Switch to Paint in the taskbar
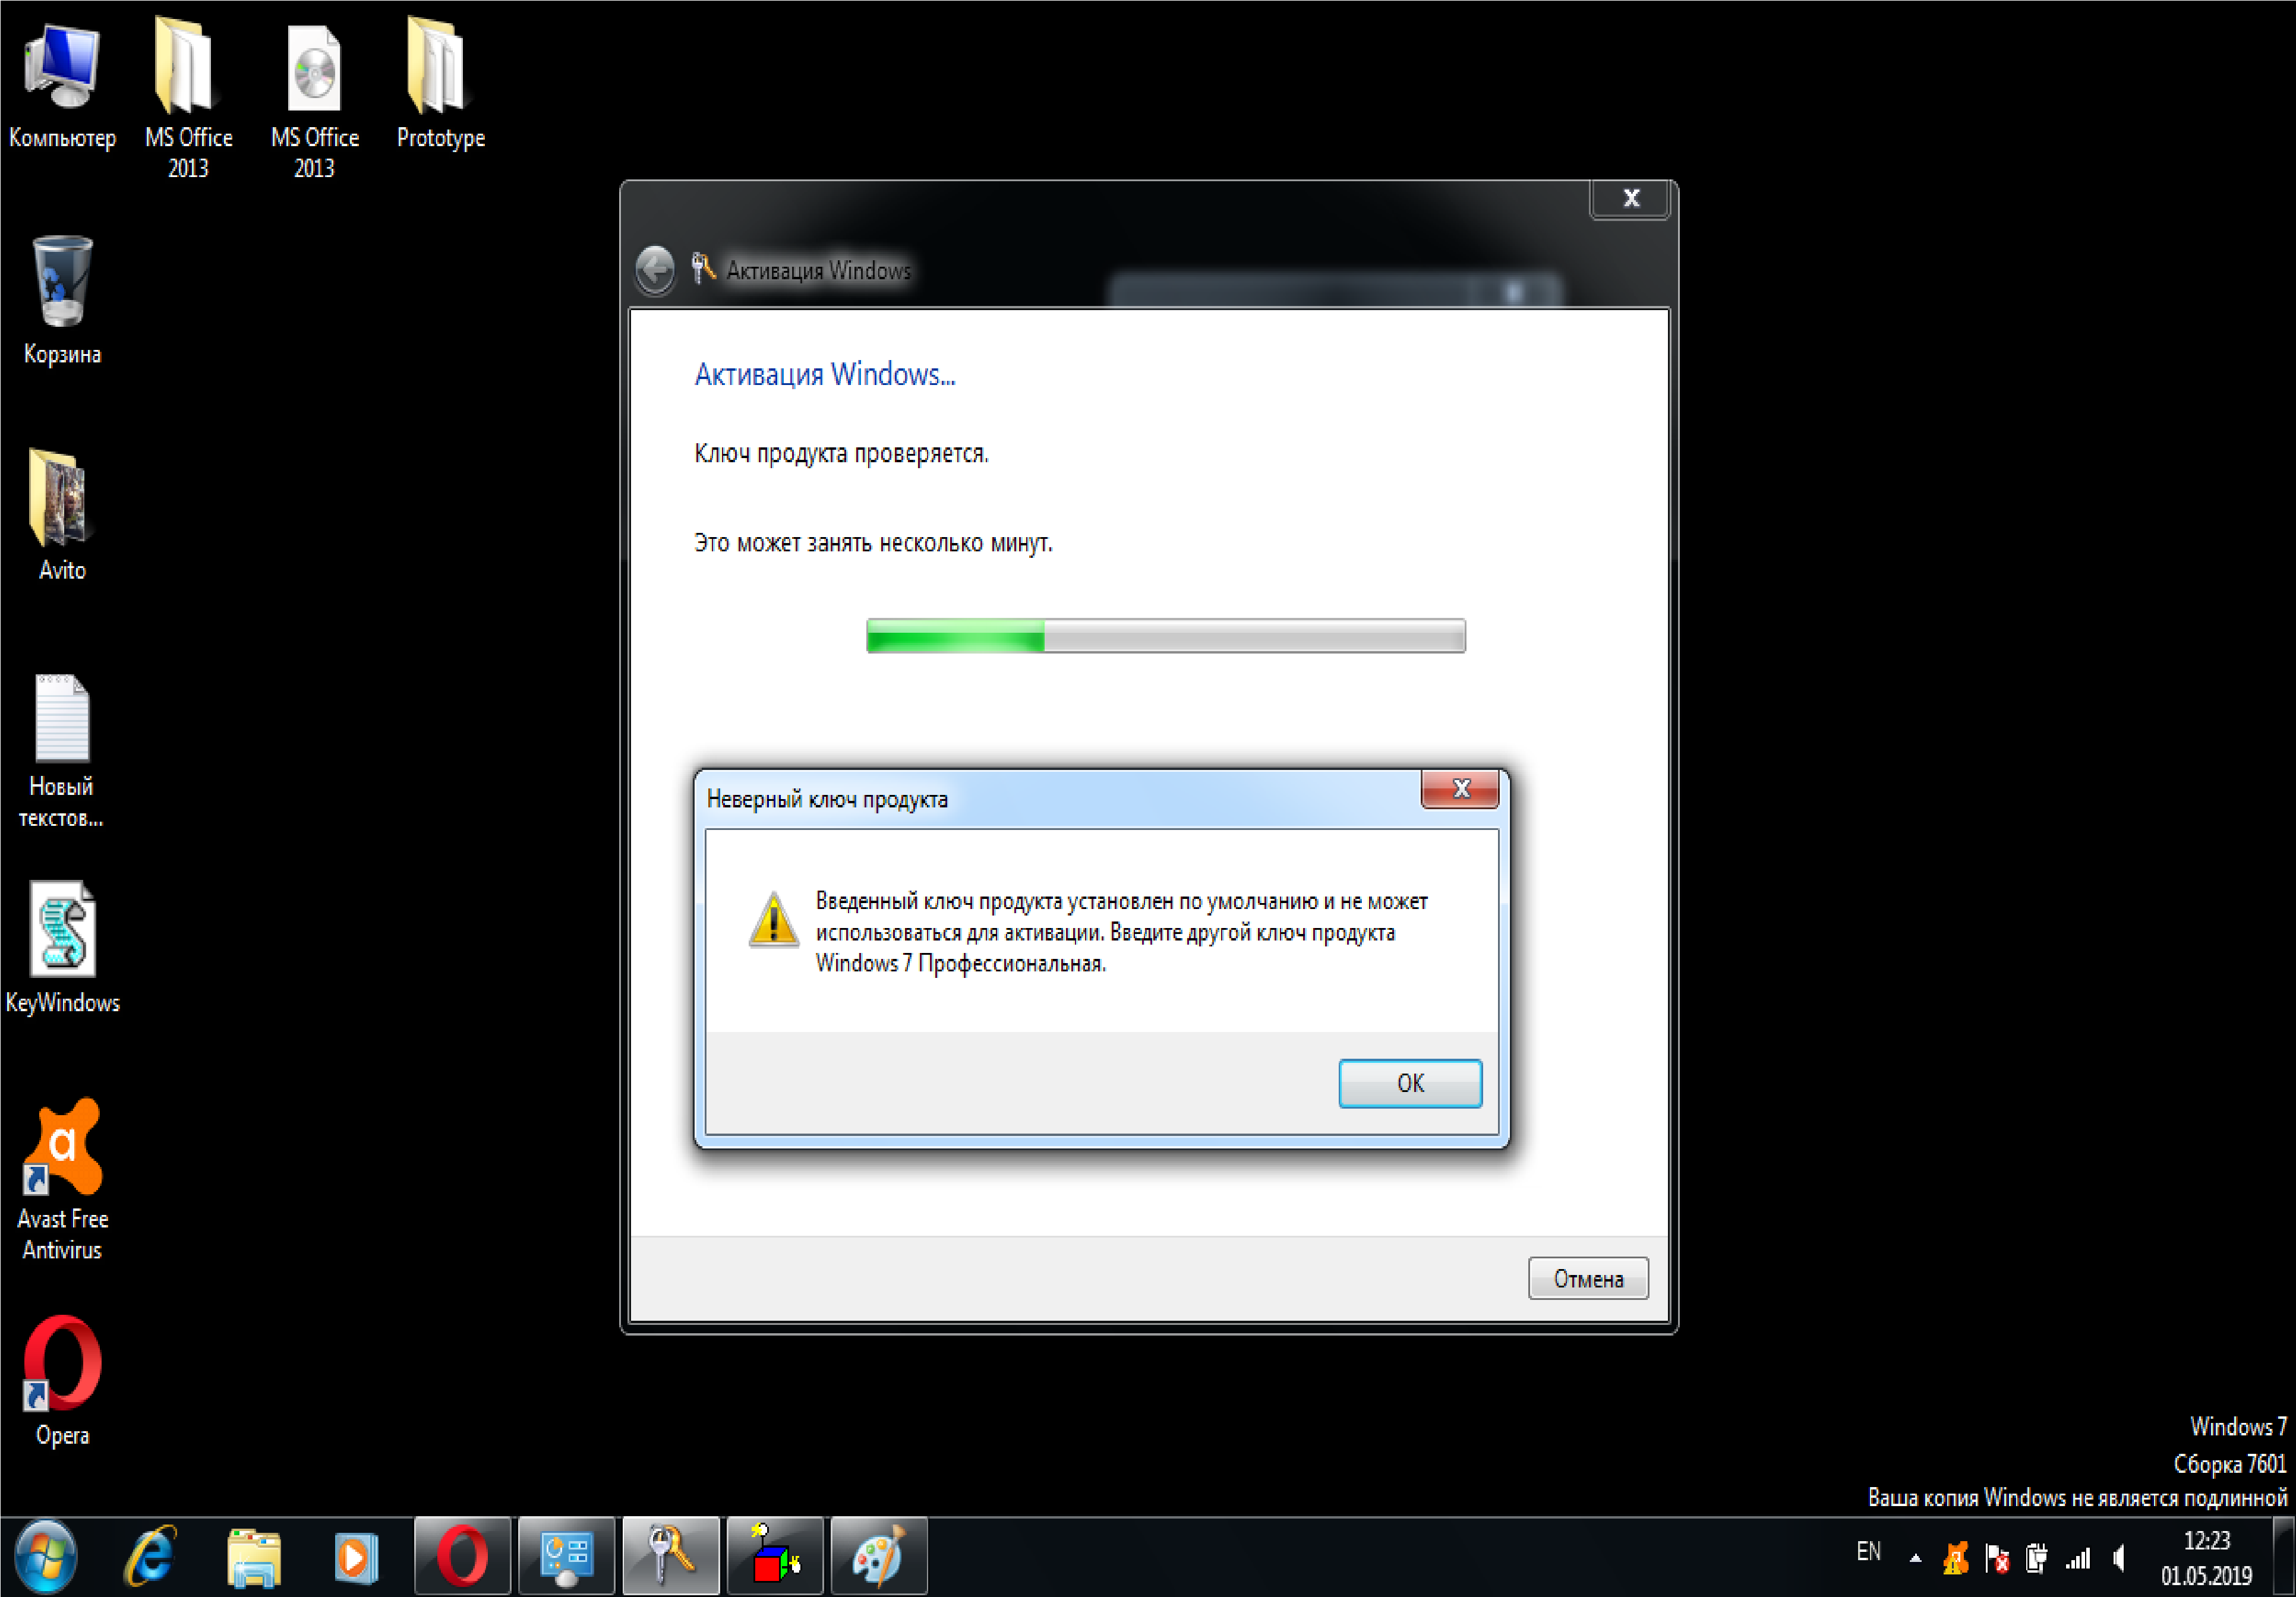This screenshot has height=1597, width=2296. point(879,1556)
